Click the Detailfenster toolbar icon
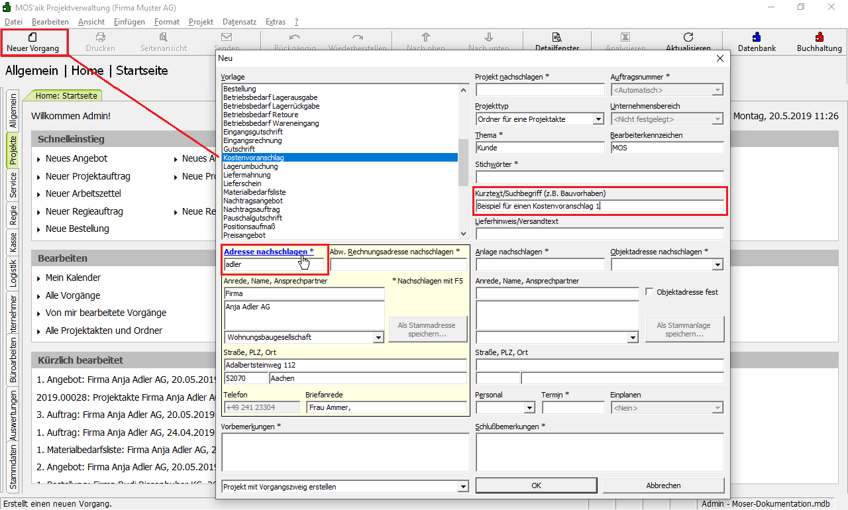This screenshot has width=848, height=510. [x=556, y=38]
